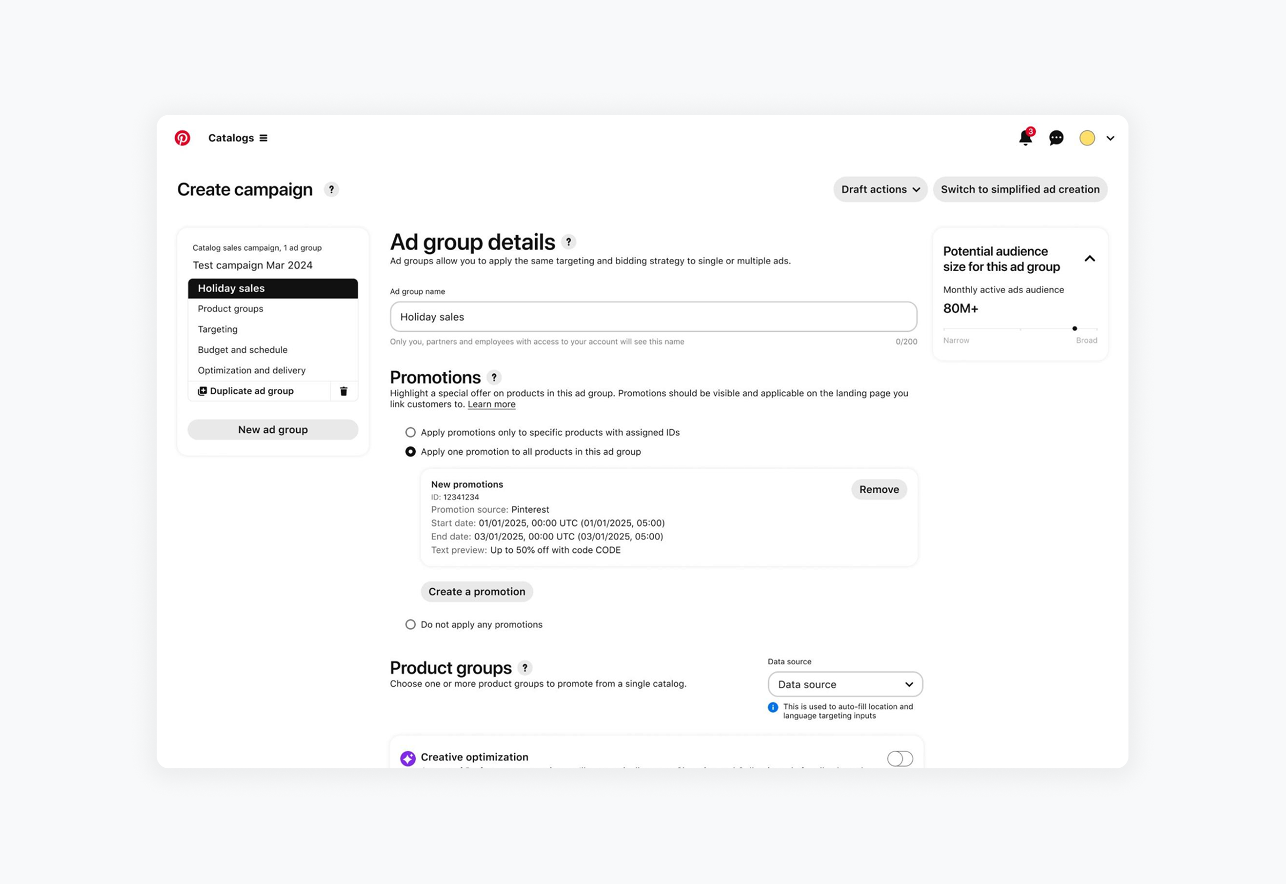Select 'Apply promotions only to specific products' option
Screen dimensions: 1286x884
(x=410, y=432)
